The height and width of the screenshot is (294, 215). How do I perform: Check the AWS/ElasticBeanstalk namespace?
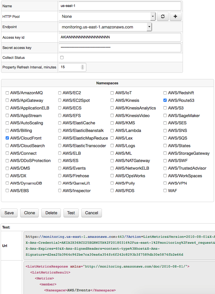click(x=60, y=131)
